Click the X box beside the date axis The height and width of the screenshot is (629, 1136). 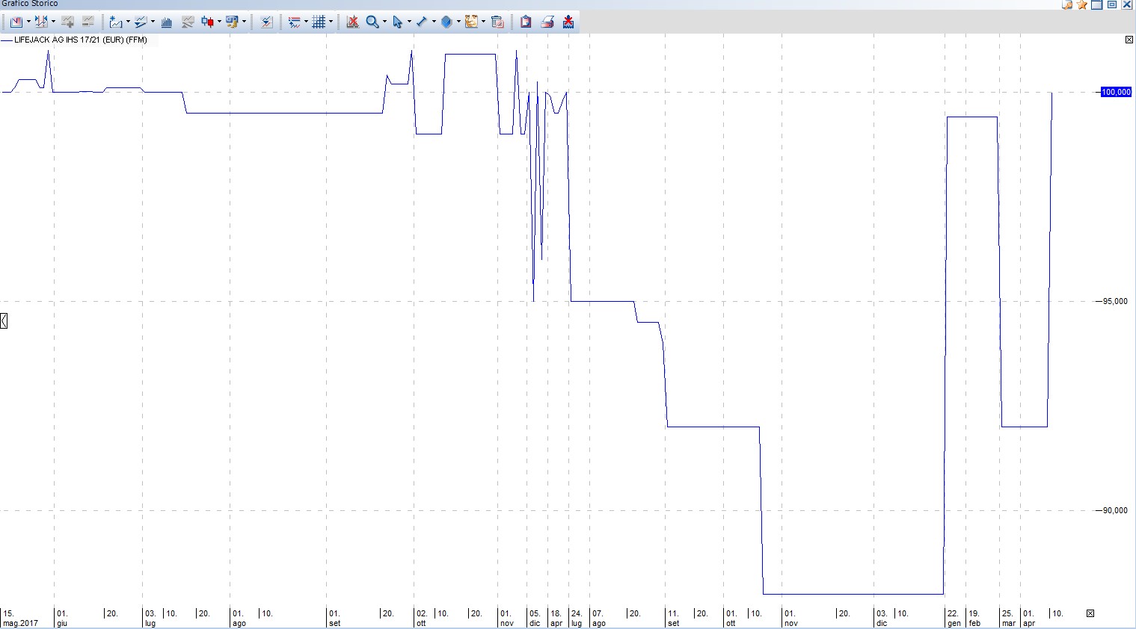(1090, 613)
